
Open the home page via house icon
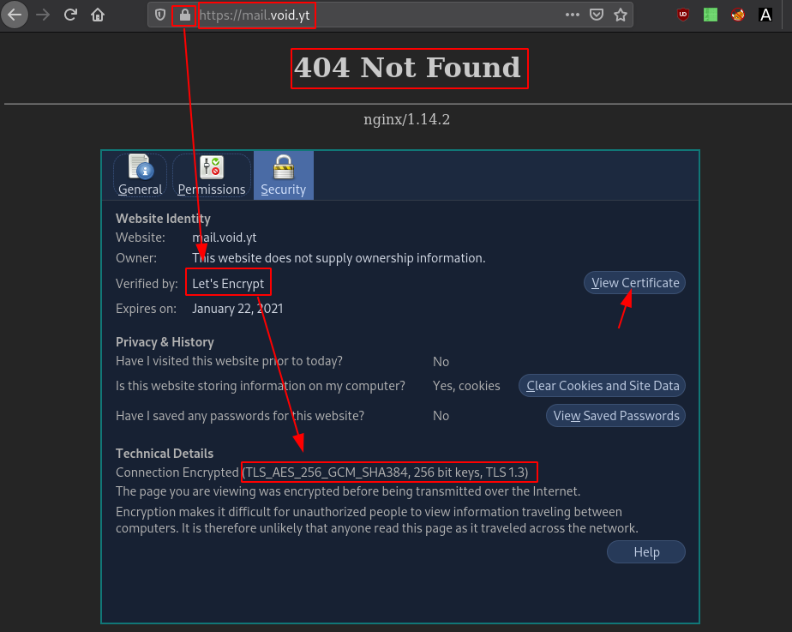[x=98, y=15]
